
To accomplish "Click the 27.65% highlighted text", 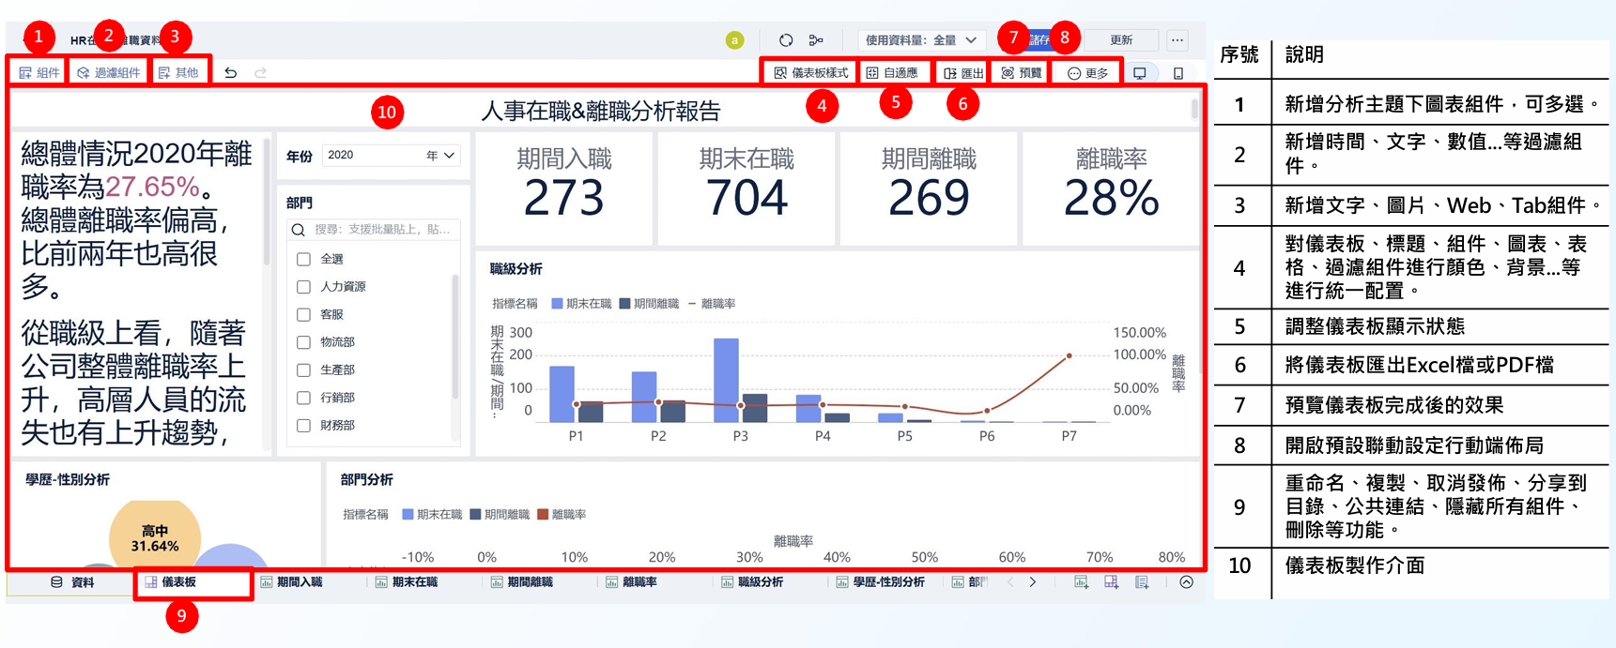I will pos(152,187).
